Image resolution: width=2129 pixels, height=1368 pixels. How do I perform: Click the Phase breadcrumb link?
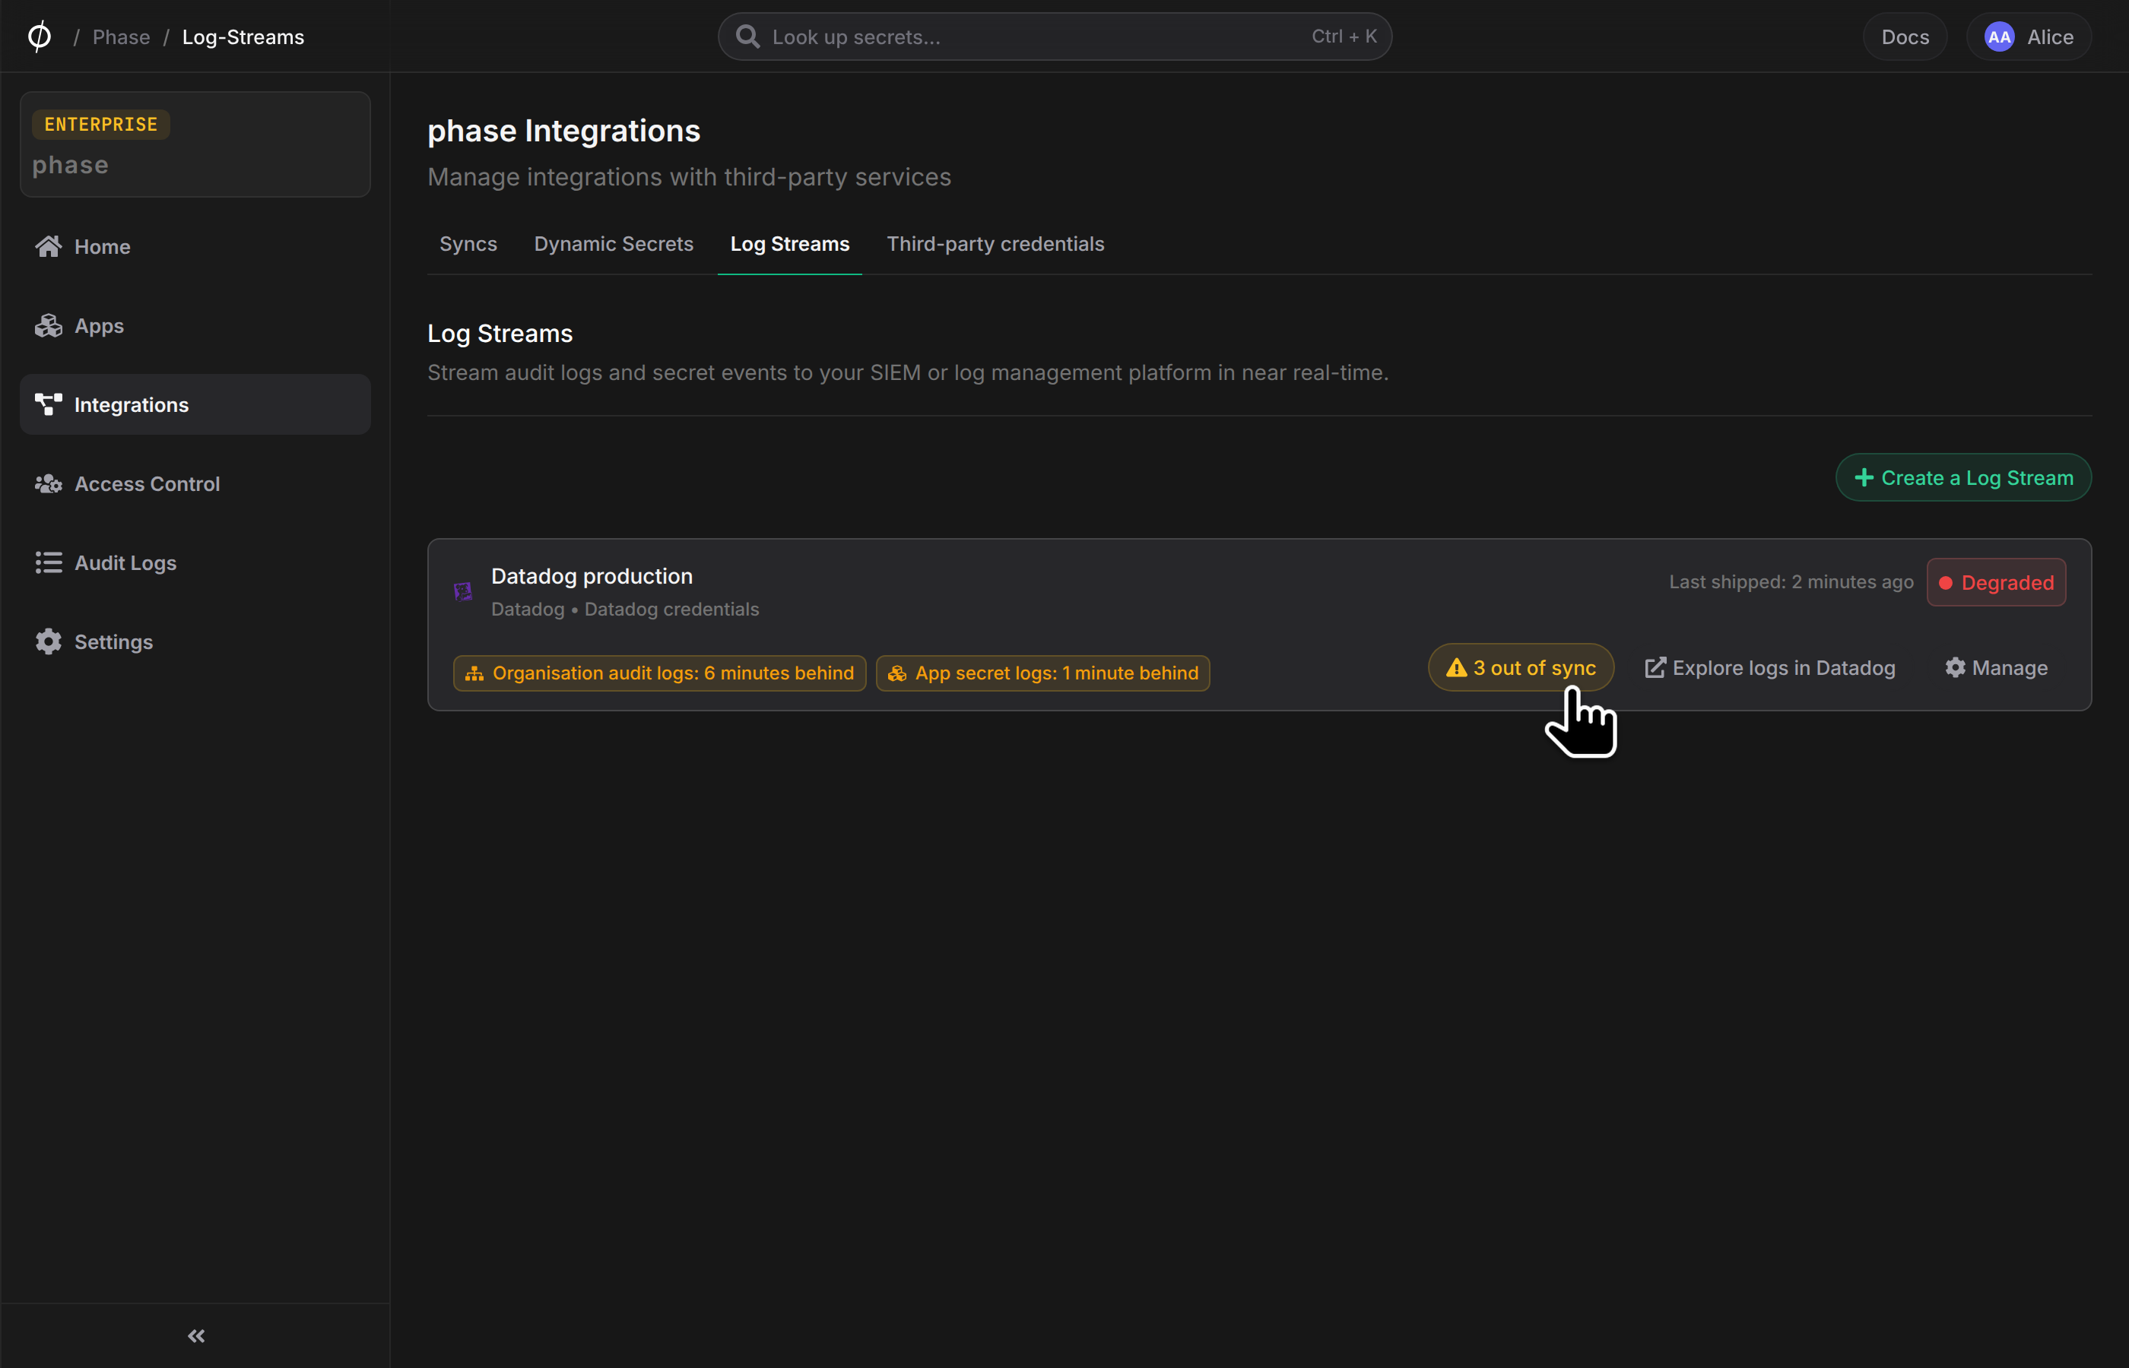[121, 36]
